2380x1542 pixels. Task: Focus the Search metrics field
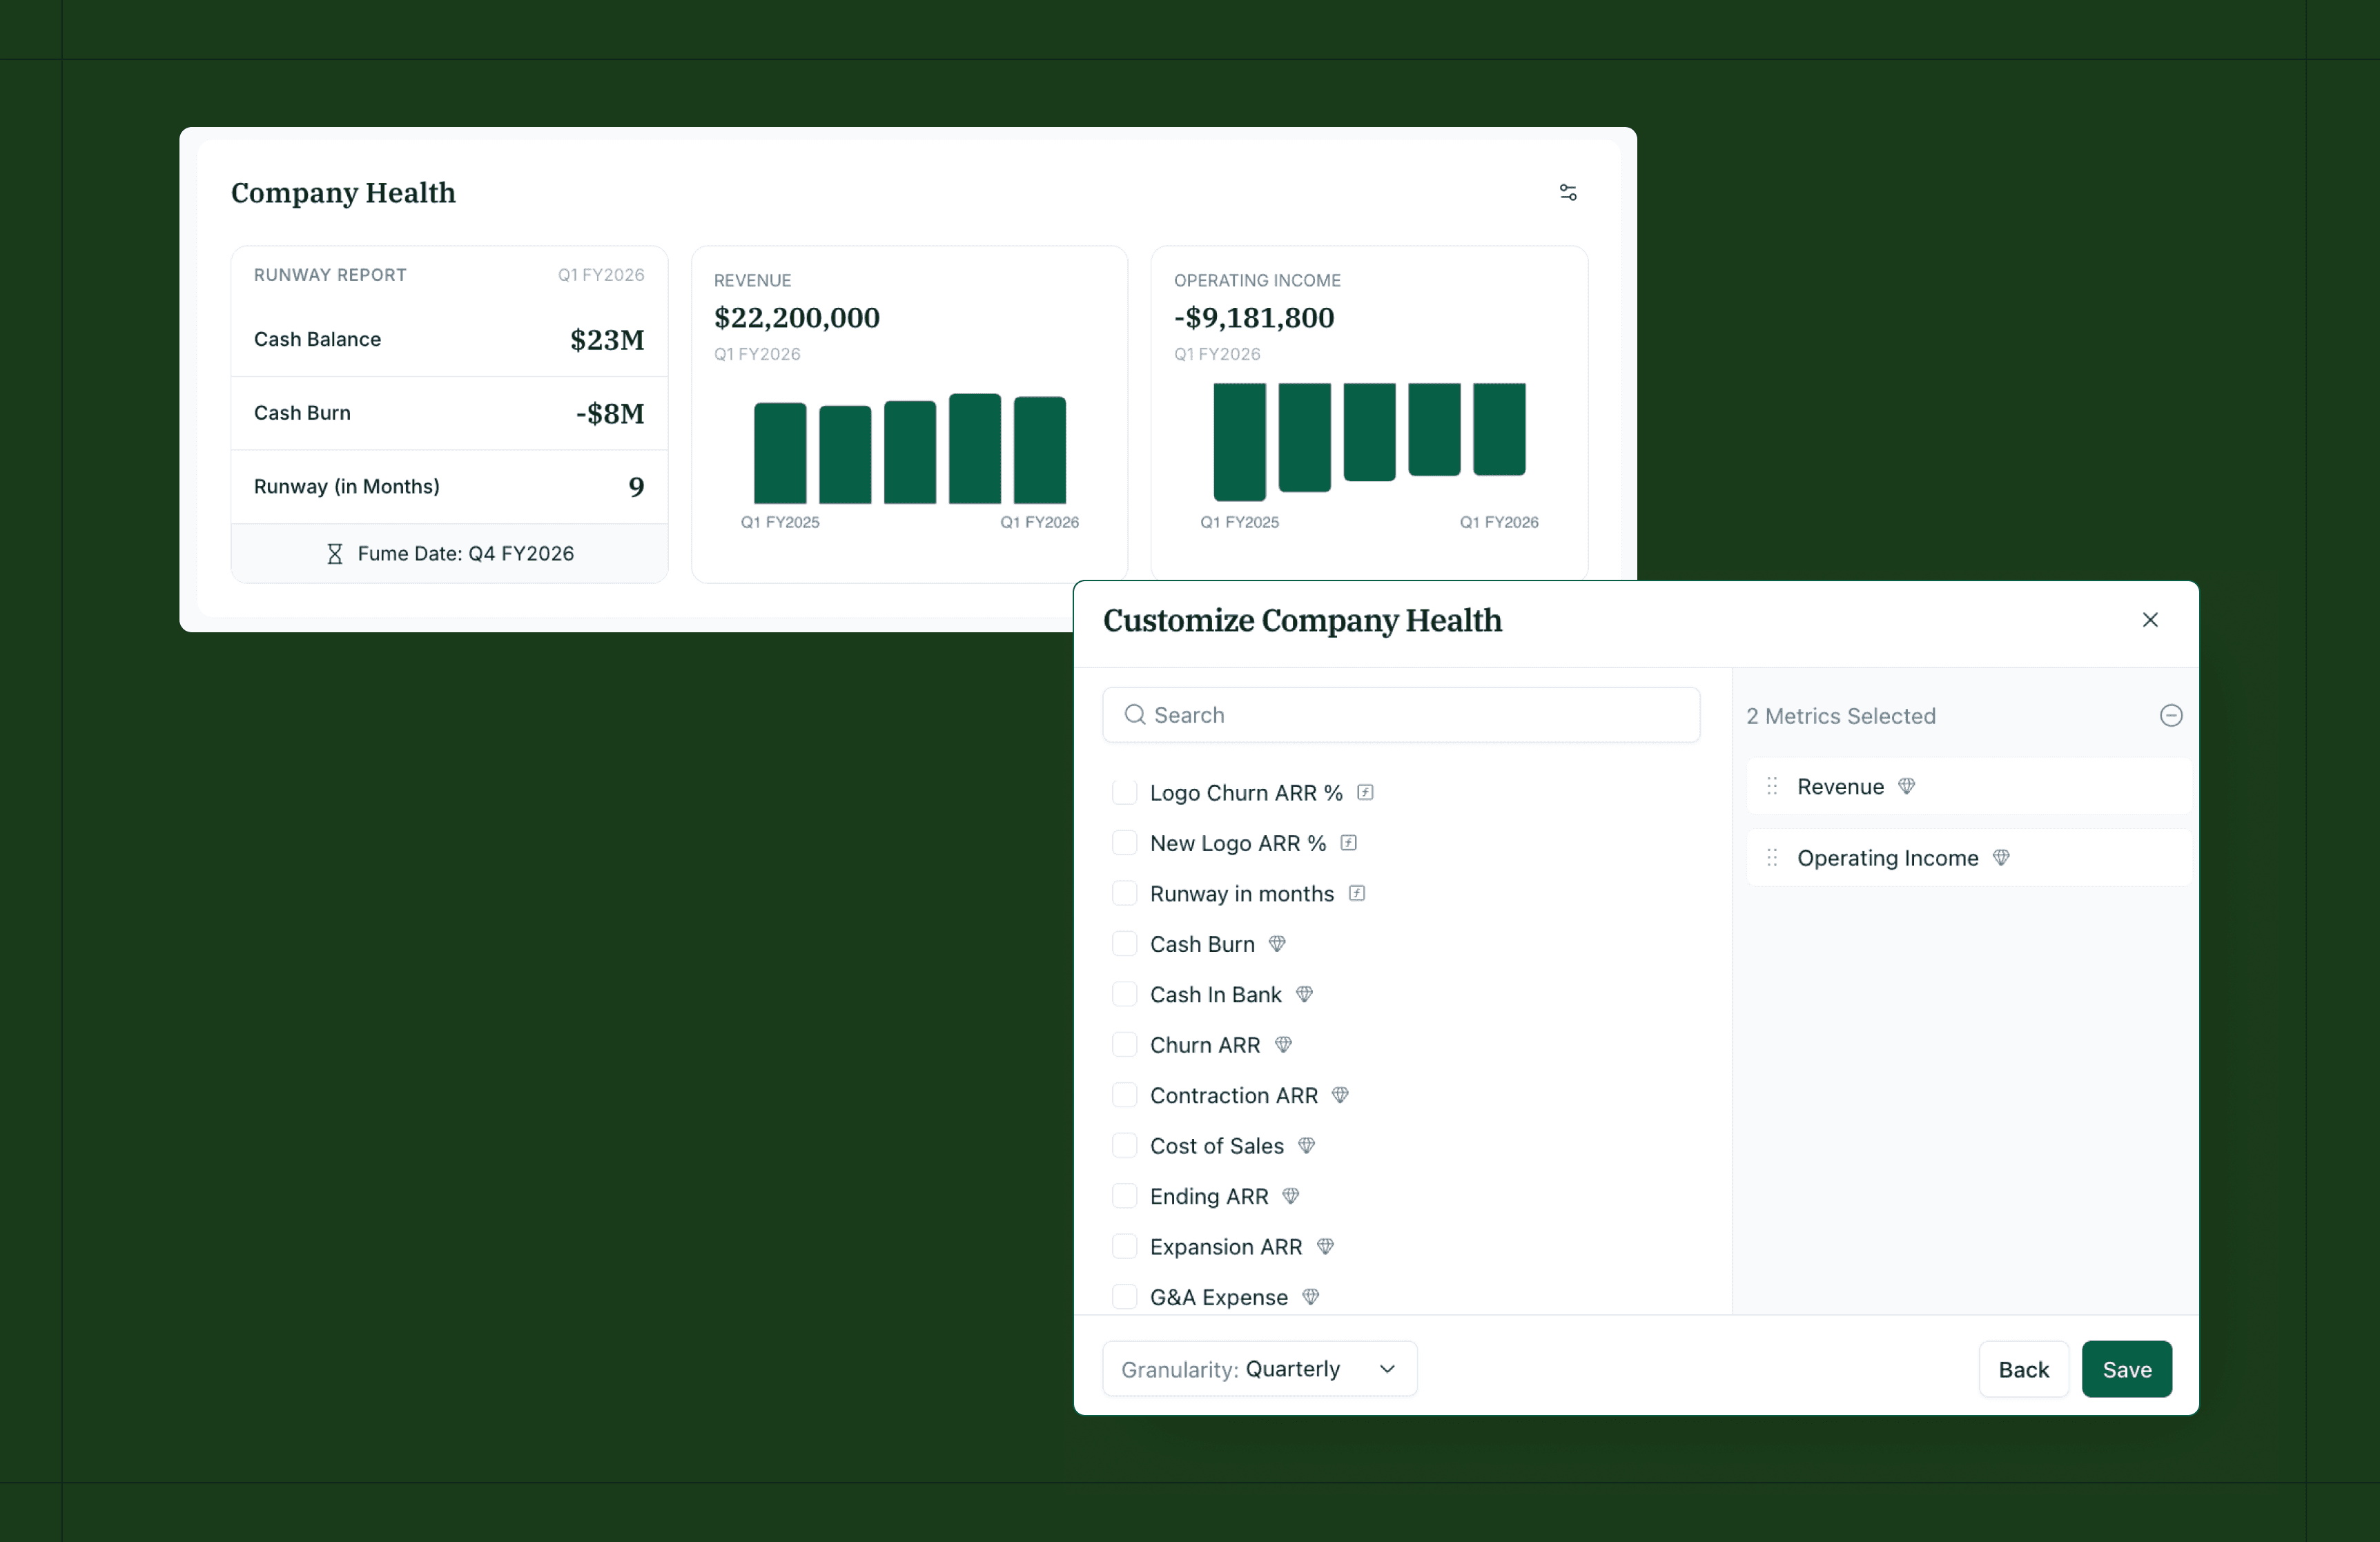[1400, 715]
